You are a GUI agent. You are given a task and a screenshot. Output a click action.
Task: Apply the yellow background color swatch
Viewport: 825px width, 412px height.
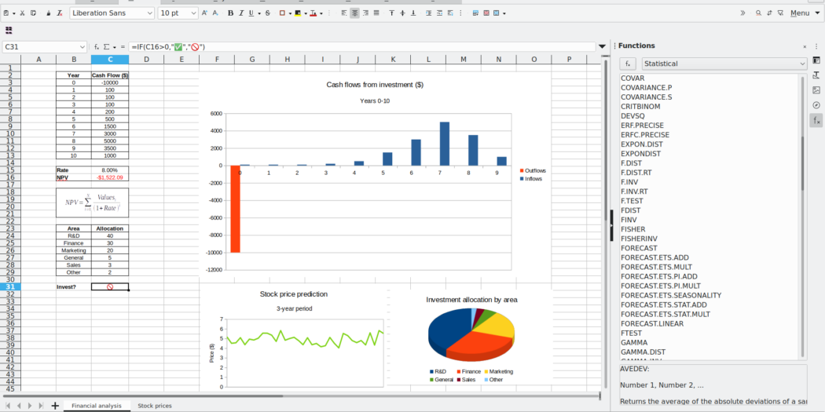(298, 13)
